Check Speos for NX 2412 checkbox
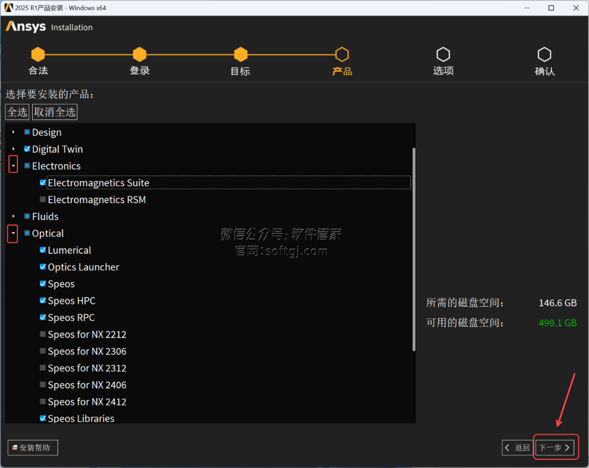589x468 pixels. [x=43, y=402]
